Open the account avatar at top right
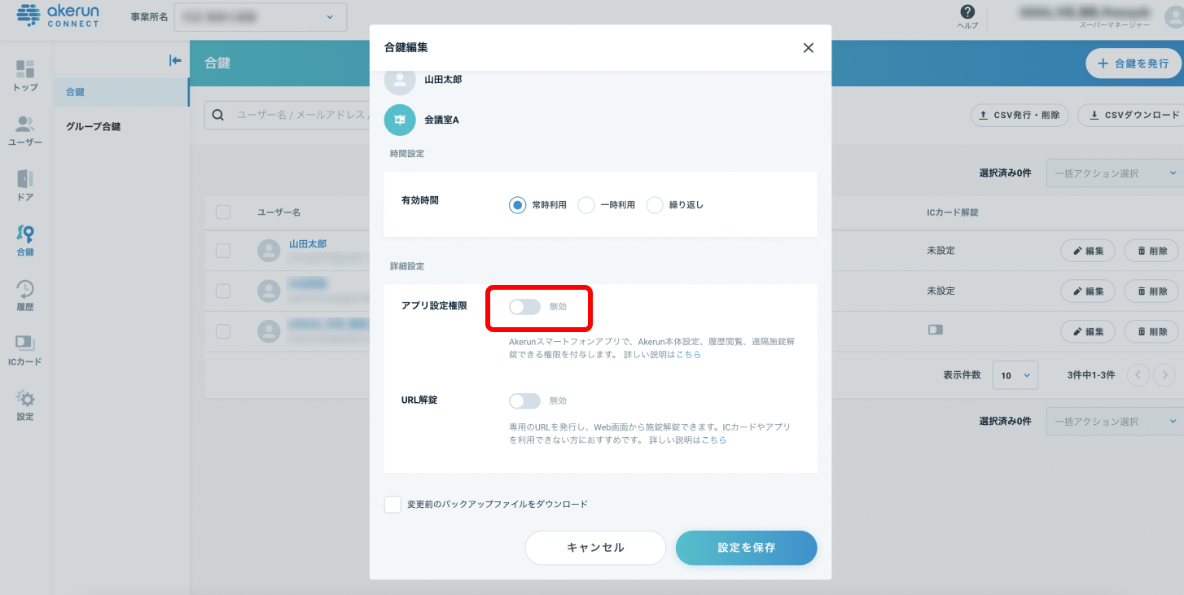The image size is (1184, 595). (x=1174, y=16)
